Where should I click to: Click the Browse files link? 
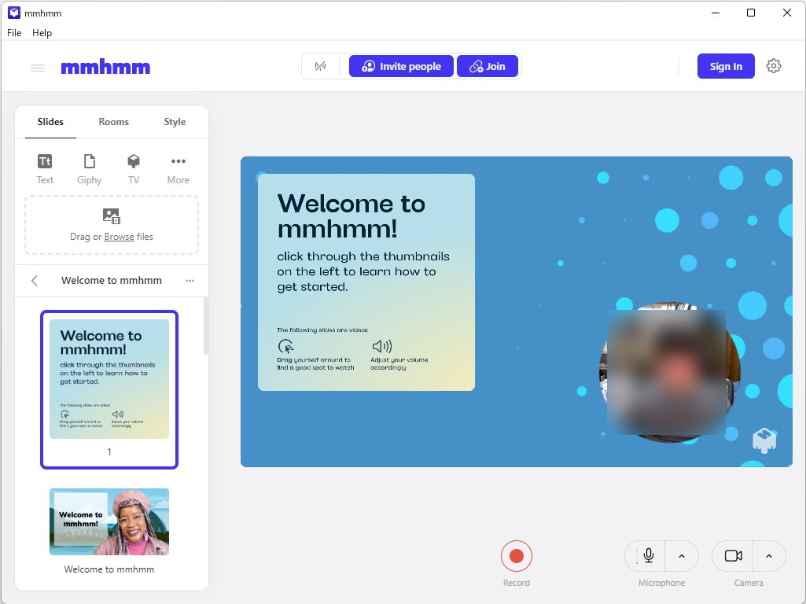coord(120,237)
